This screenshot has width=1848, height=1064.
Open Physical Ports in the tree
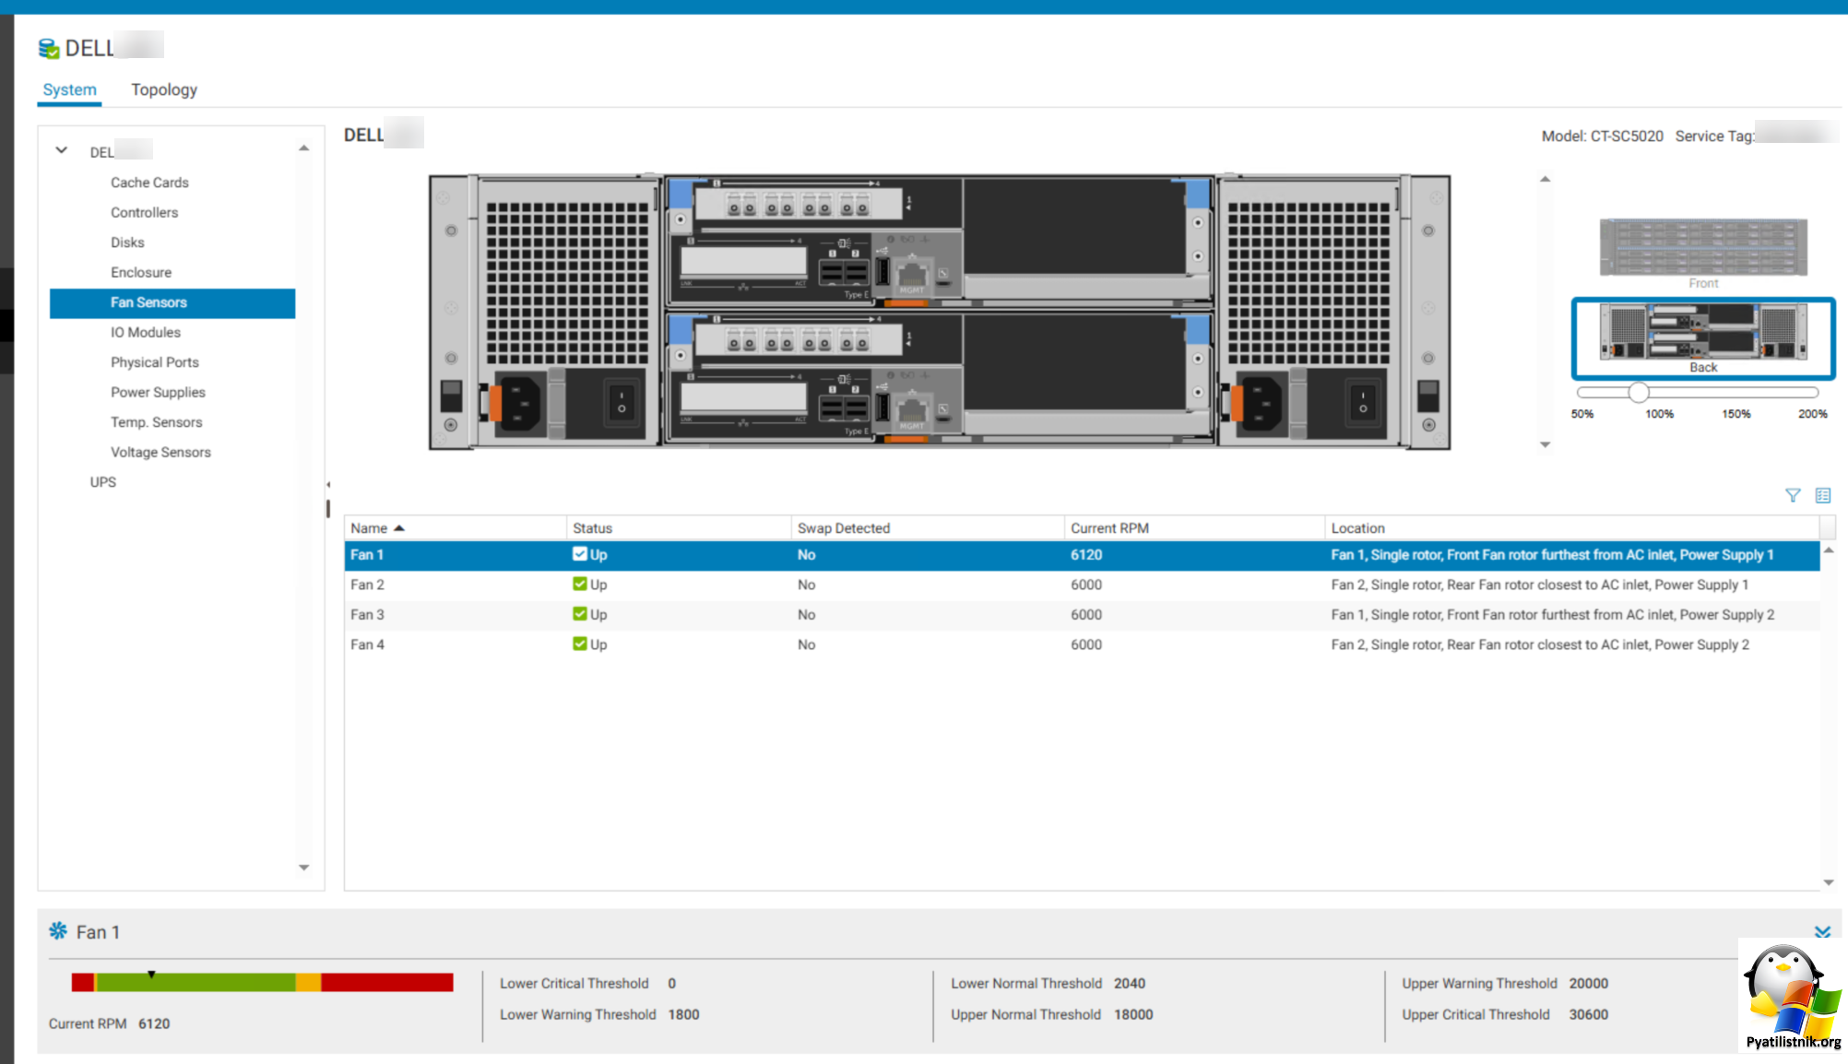point(155,362)
